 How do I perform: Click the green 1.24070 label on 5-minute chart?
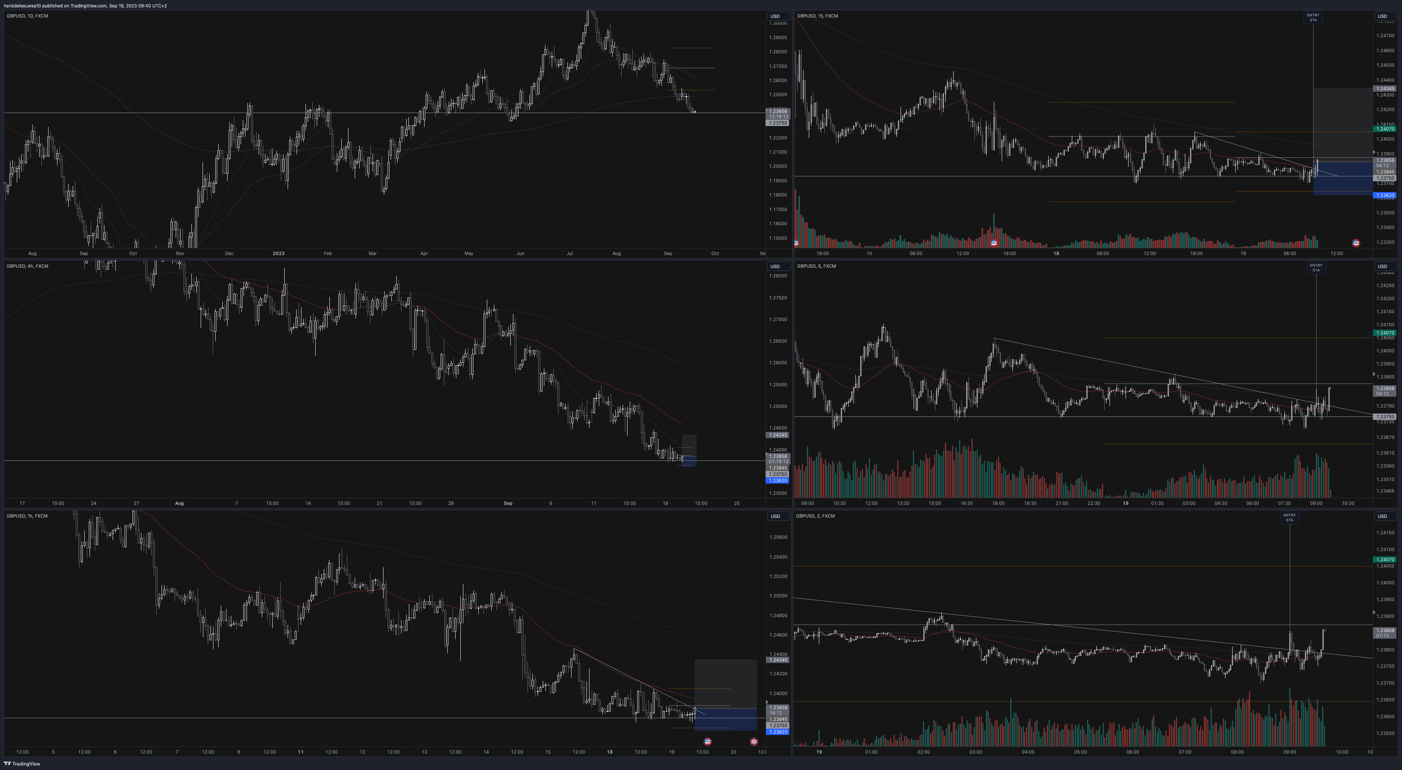coord(1384,333)
